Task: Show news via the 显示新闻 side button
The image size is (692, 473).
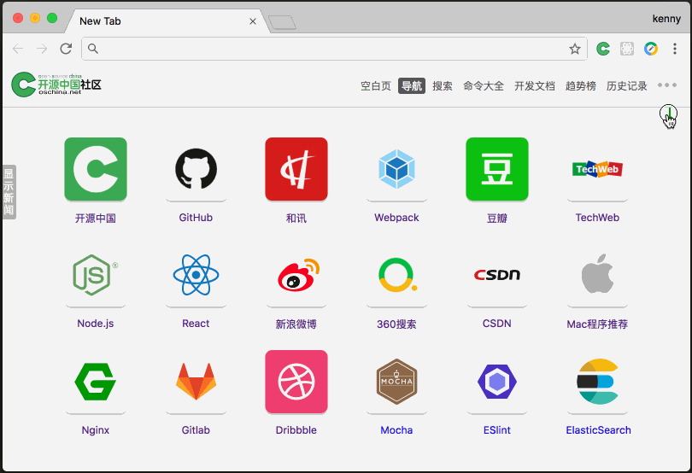Action: (x=9, y=192)
